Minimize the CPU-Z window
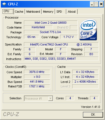This screenshot has width=105, height=120. coord(92,4)
